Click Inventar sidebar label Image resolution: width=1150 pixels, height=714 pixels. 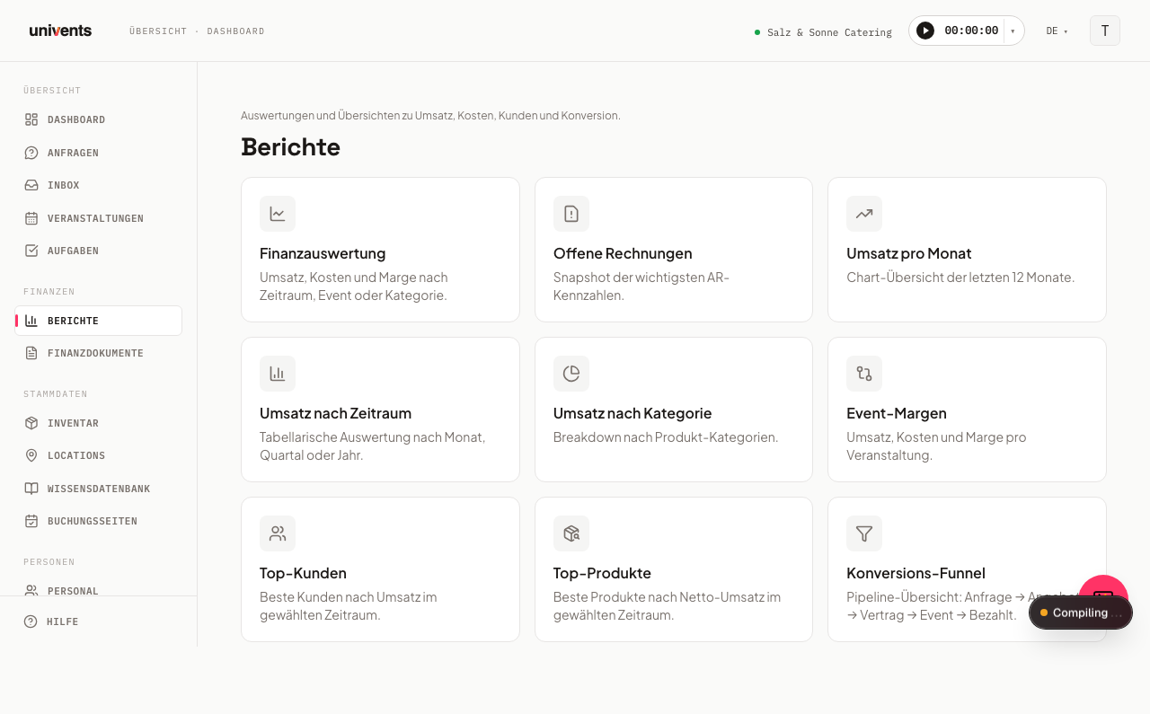click(x=73, y=423)
